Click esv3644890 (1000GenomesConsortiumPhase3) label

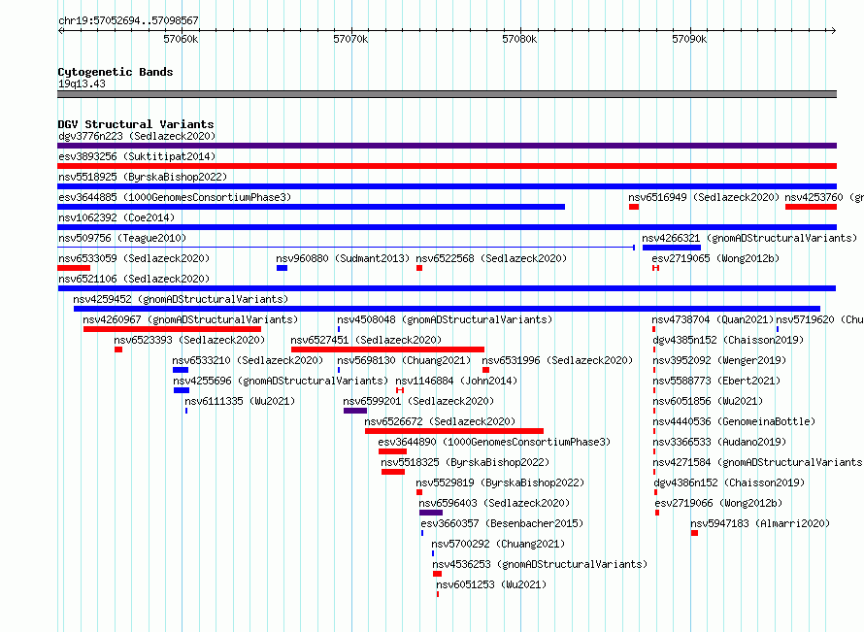coord(494,442)
